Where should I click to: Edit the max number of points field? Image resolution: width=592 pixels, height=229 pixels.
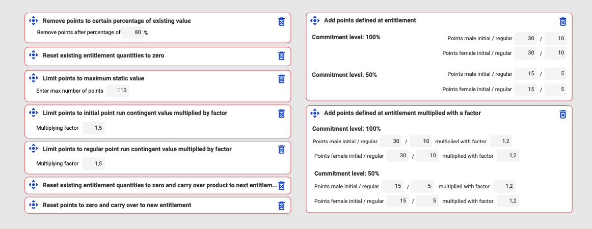118,91
